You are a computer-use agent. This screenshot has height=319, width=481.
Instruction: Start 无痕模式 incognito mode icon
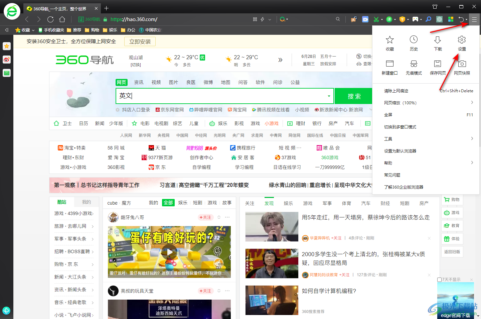click(x=414, y=64)
